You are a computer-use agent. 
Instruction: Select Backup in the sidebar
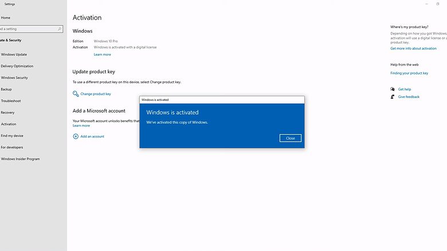coord(6,89)
